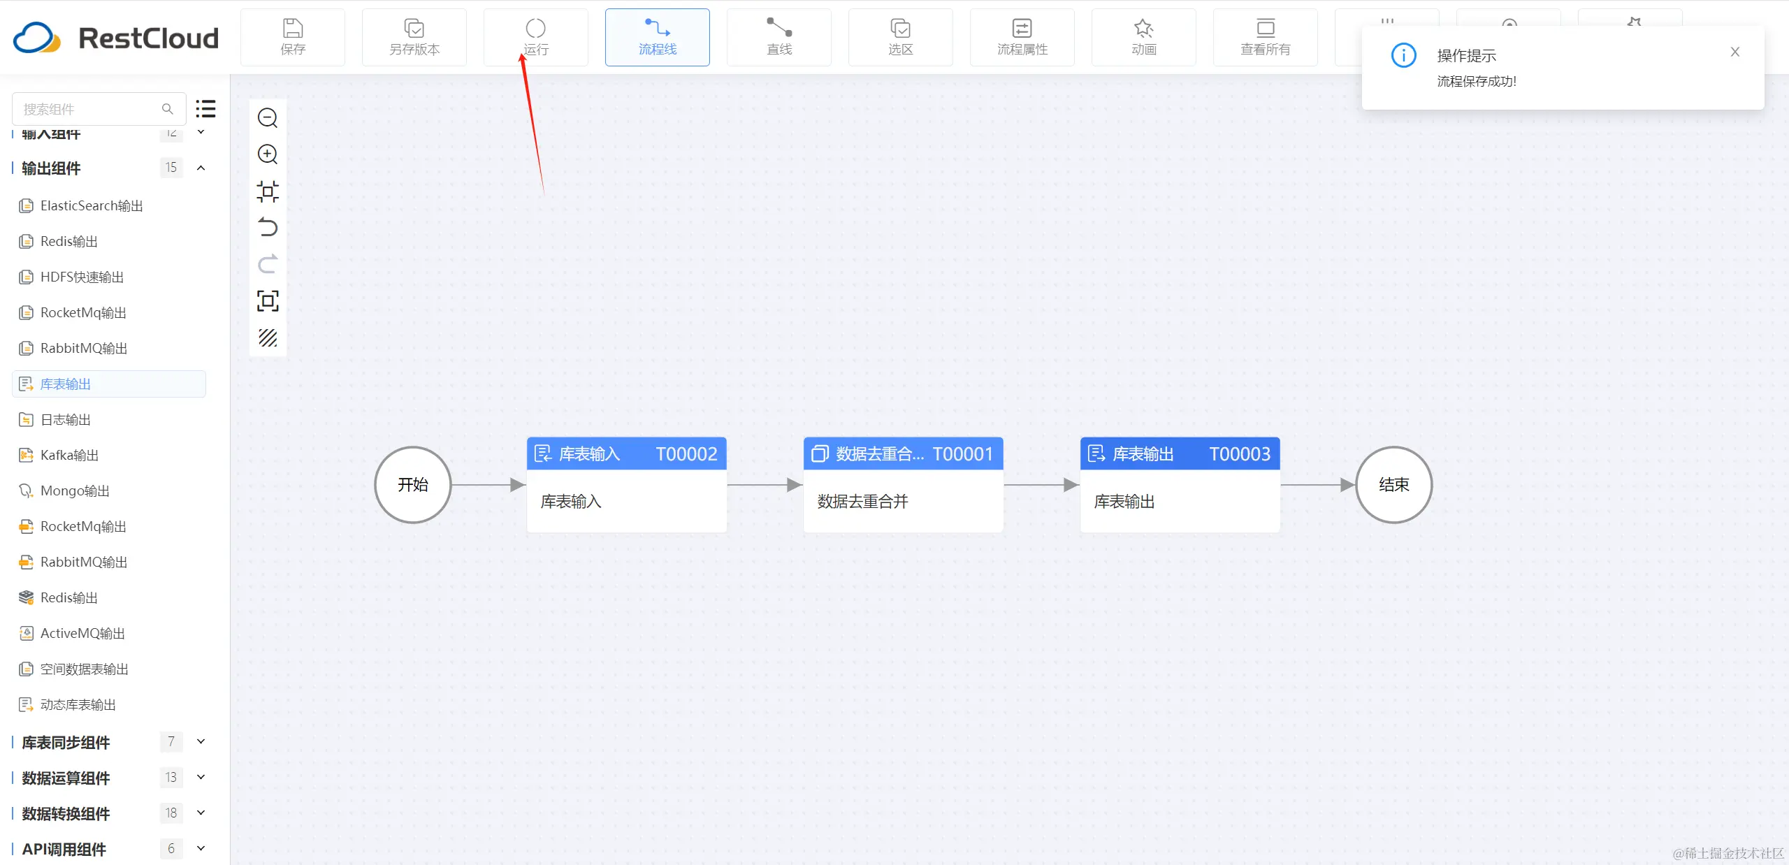
Task: Open 查看所有 view all
Action: pyautogui.click(x=1265, y=37)
